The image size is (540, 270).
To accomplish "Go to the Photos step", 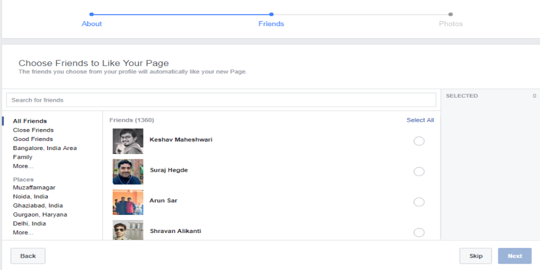I will click(x=451, y=24).
